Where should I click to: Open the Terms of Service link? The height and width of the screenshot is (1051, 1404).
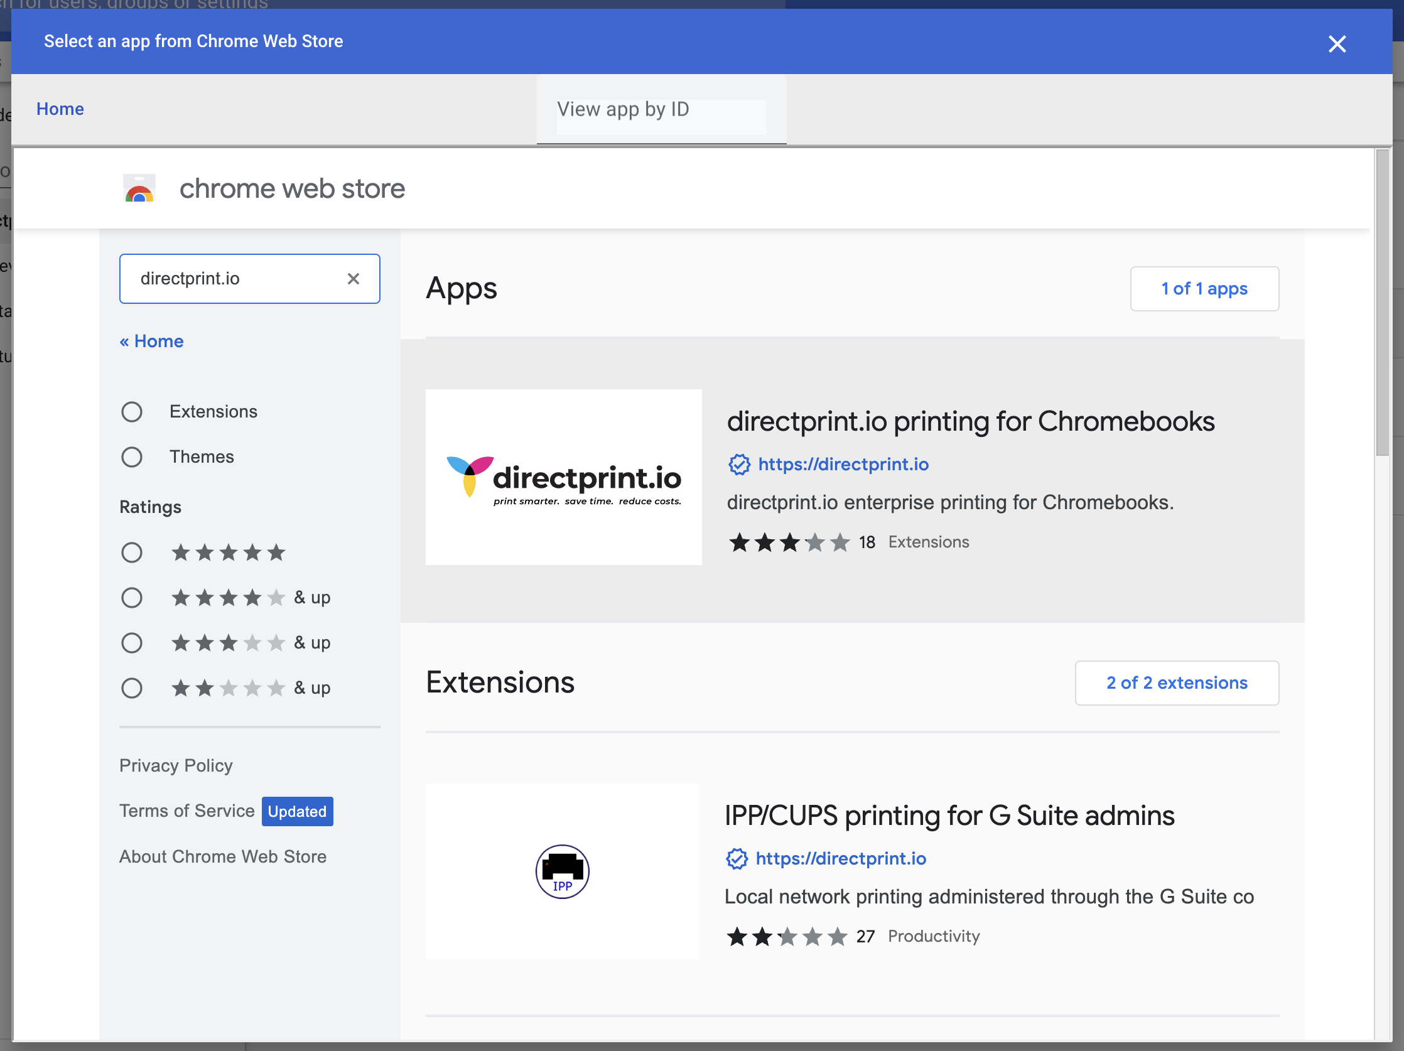(x=186, y=811)
